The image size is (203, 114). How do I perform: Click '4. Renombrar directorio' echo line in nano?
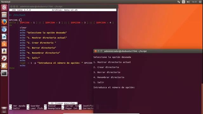(40, 53)
